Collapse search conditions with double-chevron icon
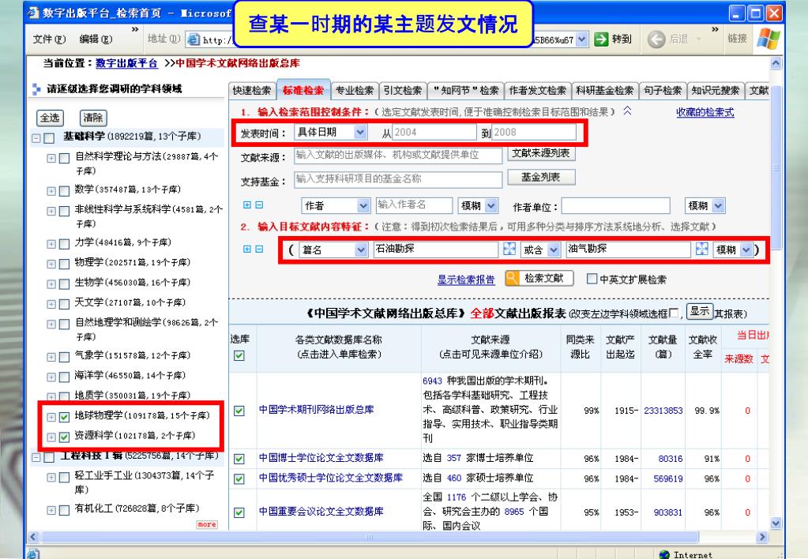Image resolution: width=808 pixels, height=559 pixels. [627, 111]
